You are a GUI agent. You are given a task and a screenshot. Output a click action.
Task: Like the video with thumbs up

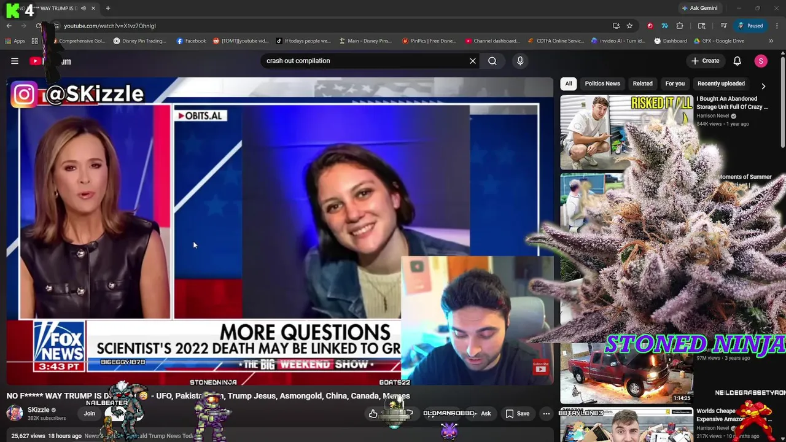[x=373, y=414]
